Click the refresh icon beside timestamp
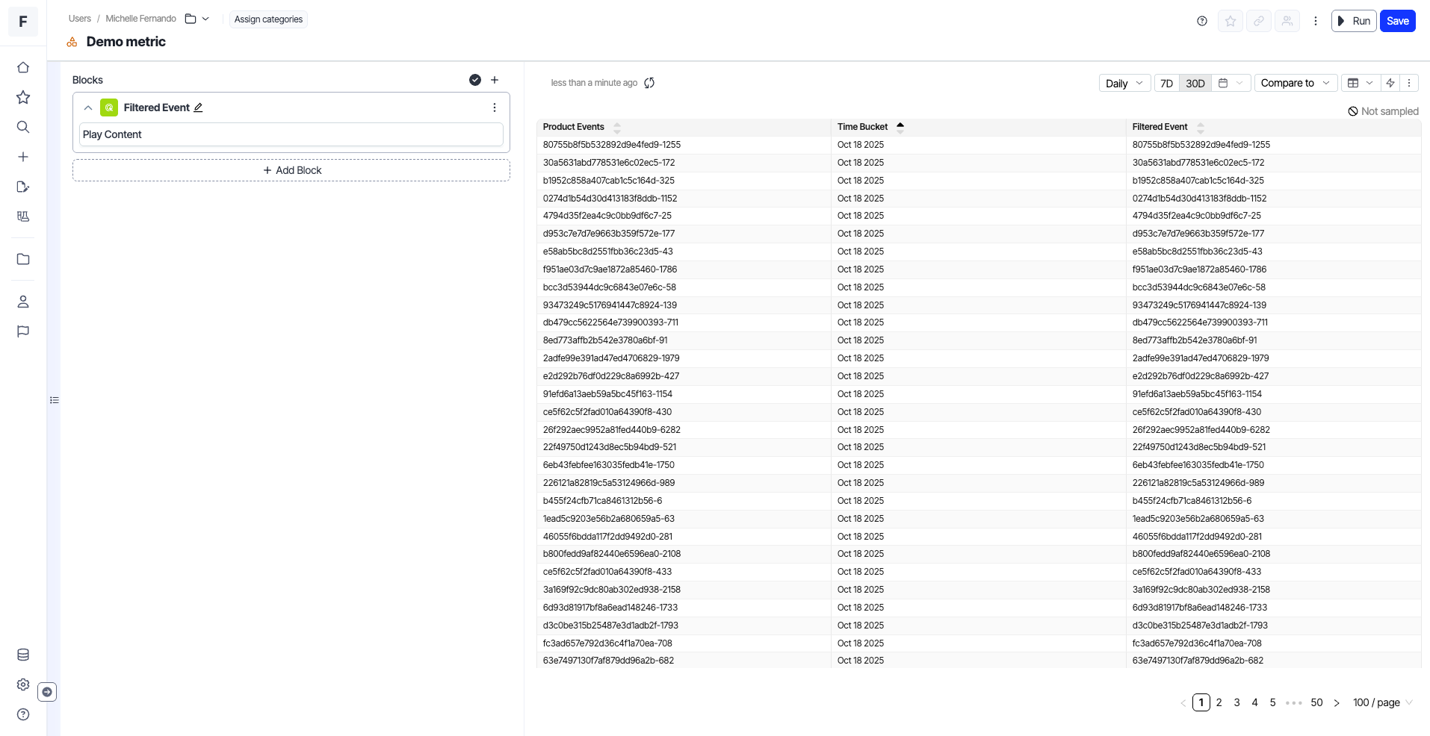1430x736 pixels. 649,83
